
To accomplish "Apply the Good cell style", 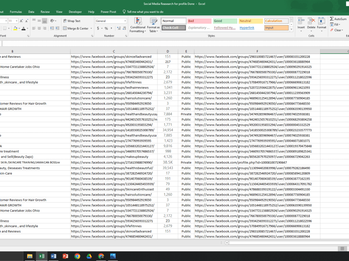I will (225, 21).
